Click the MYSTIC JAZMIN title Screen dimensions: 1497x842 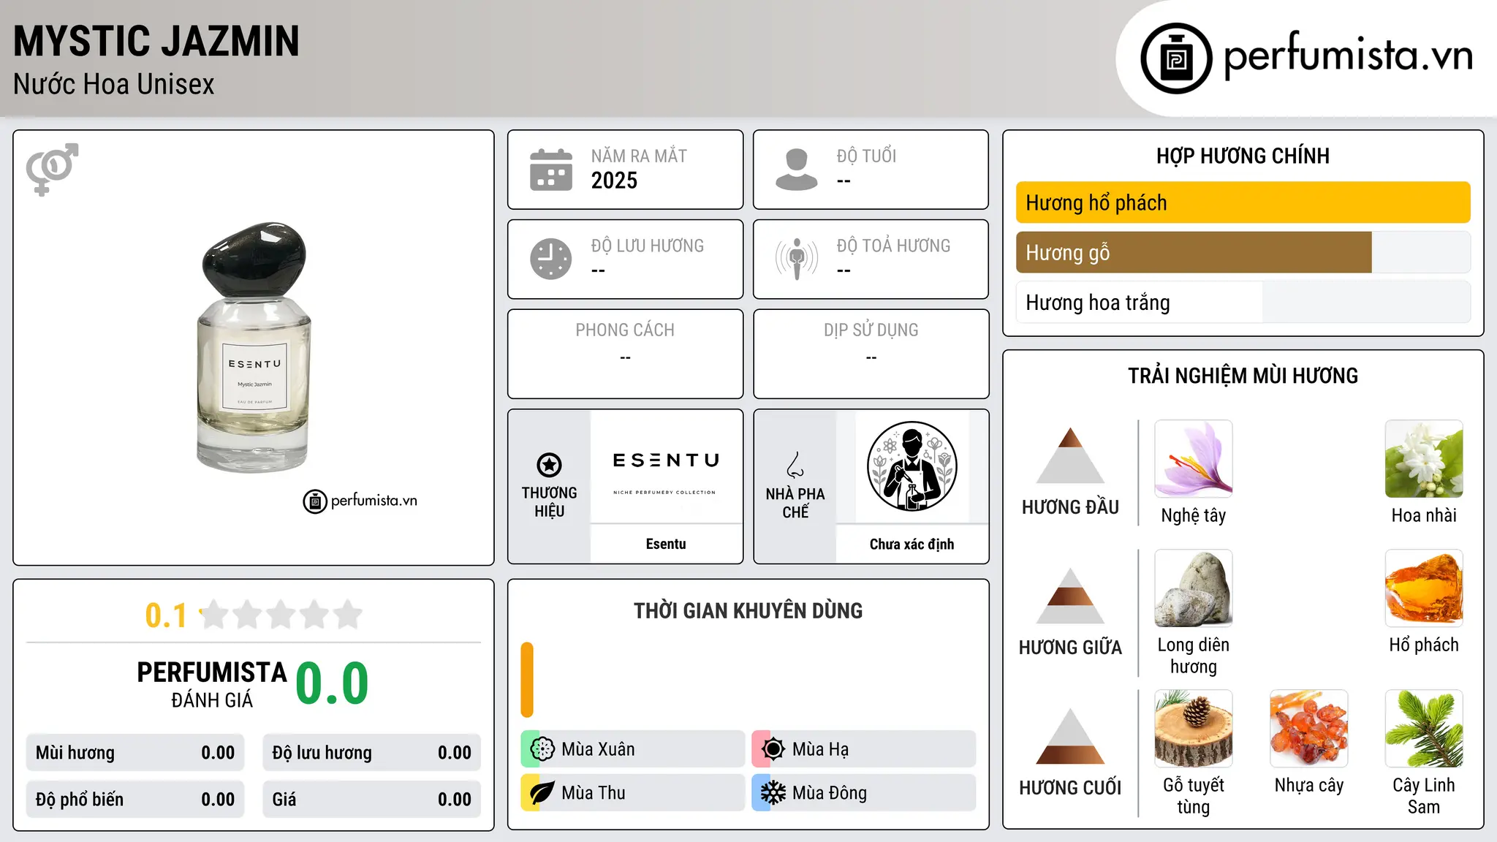tap(156, 41)
